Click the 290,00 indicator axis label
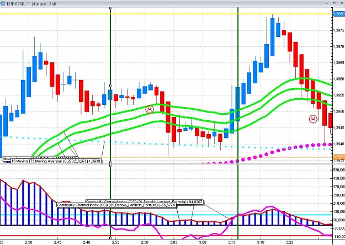 (339, 195)
